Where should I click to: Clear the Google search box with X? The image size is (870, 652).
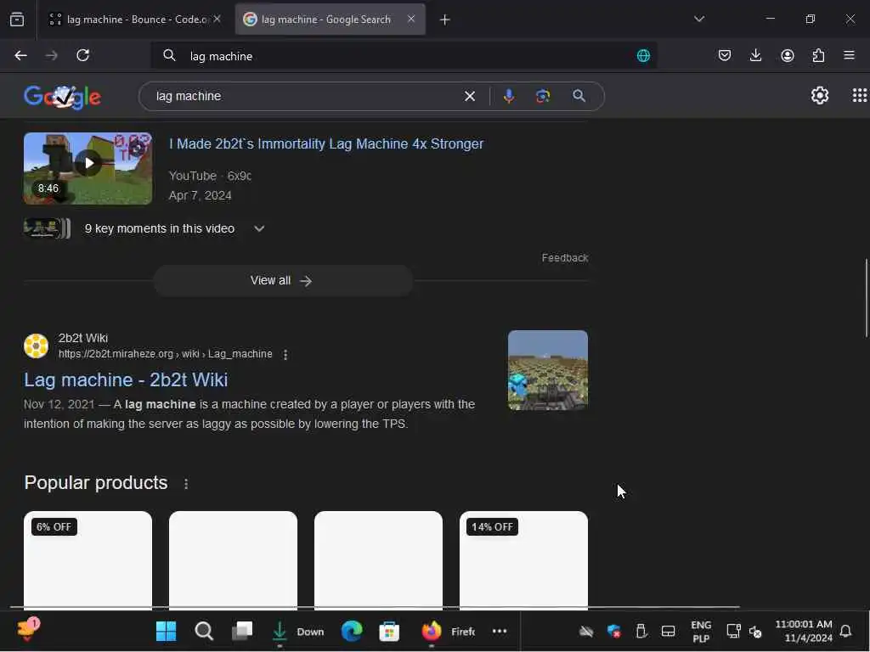point(469,97)
